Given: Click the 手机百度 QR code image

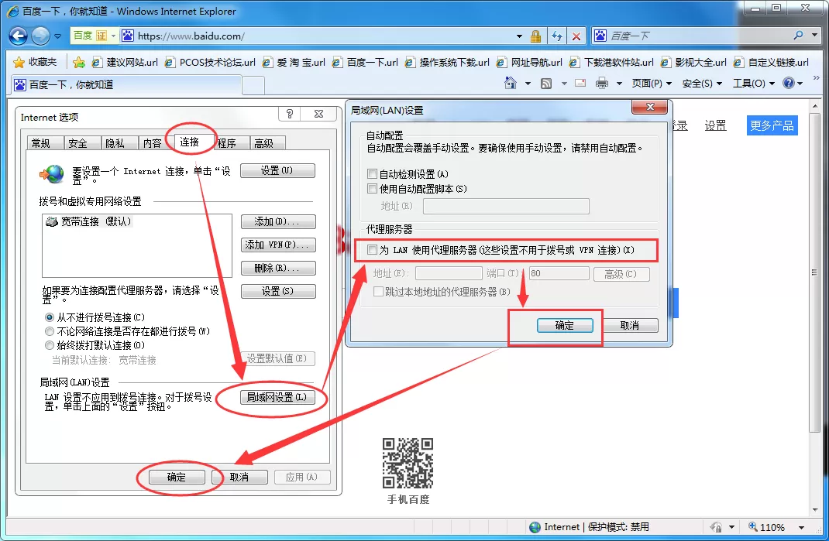Looking at the screenshot, I should 408,463.
